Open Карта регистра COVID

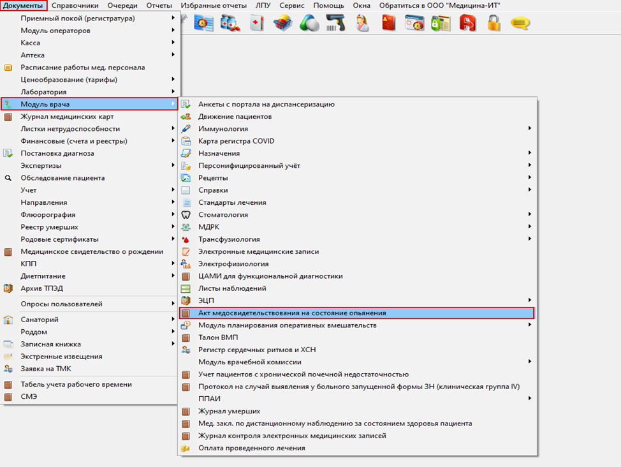point(358,141)
